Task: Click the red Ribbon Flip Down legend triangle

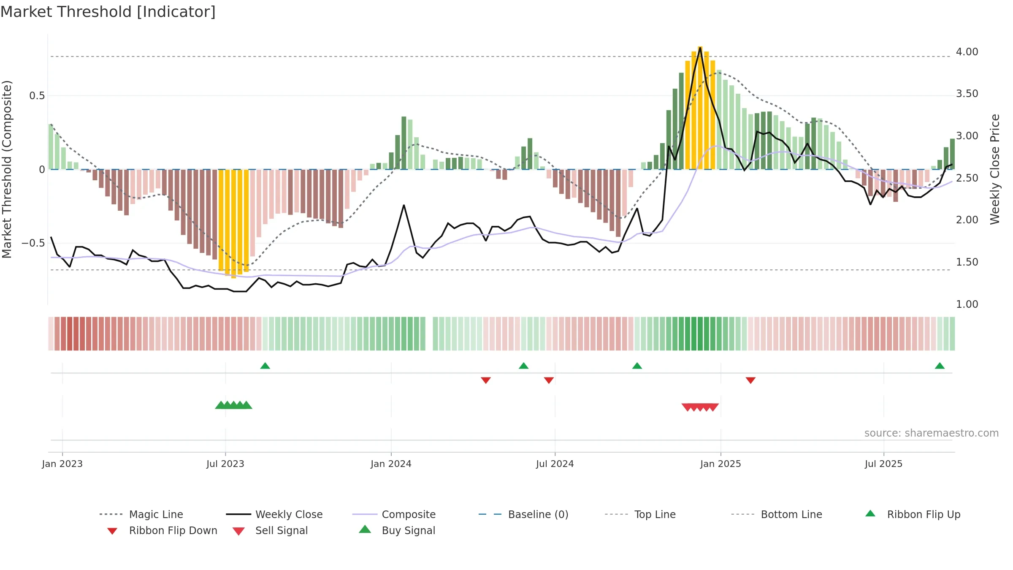Action: (112, 531)
